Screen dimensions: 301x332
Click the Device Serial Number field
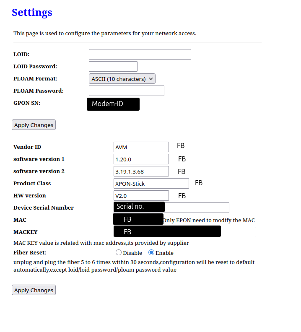coord(171,207)
